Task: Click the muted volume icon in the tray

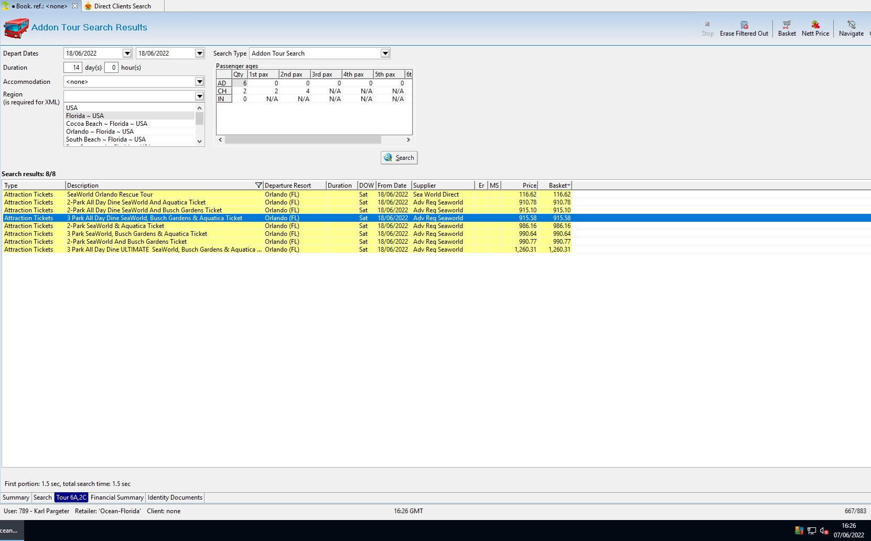Action: (x=824, y=531)
